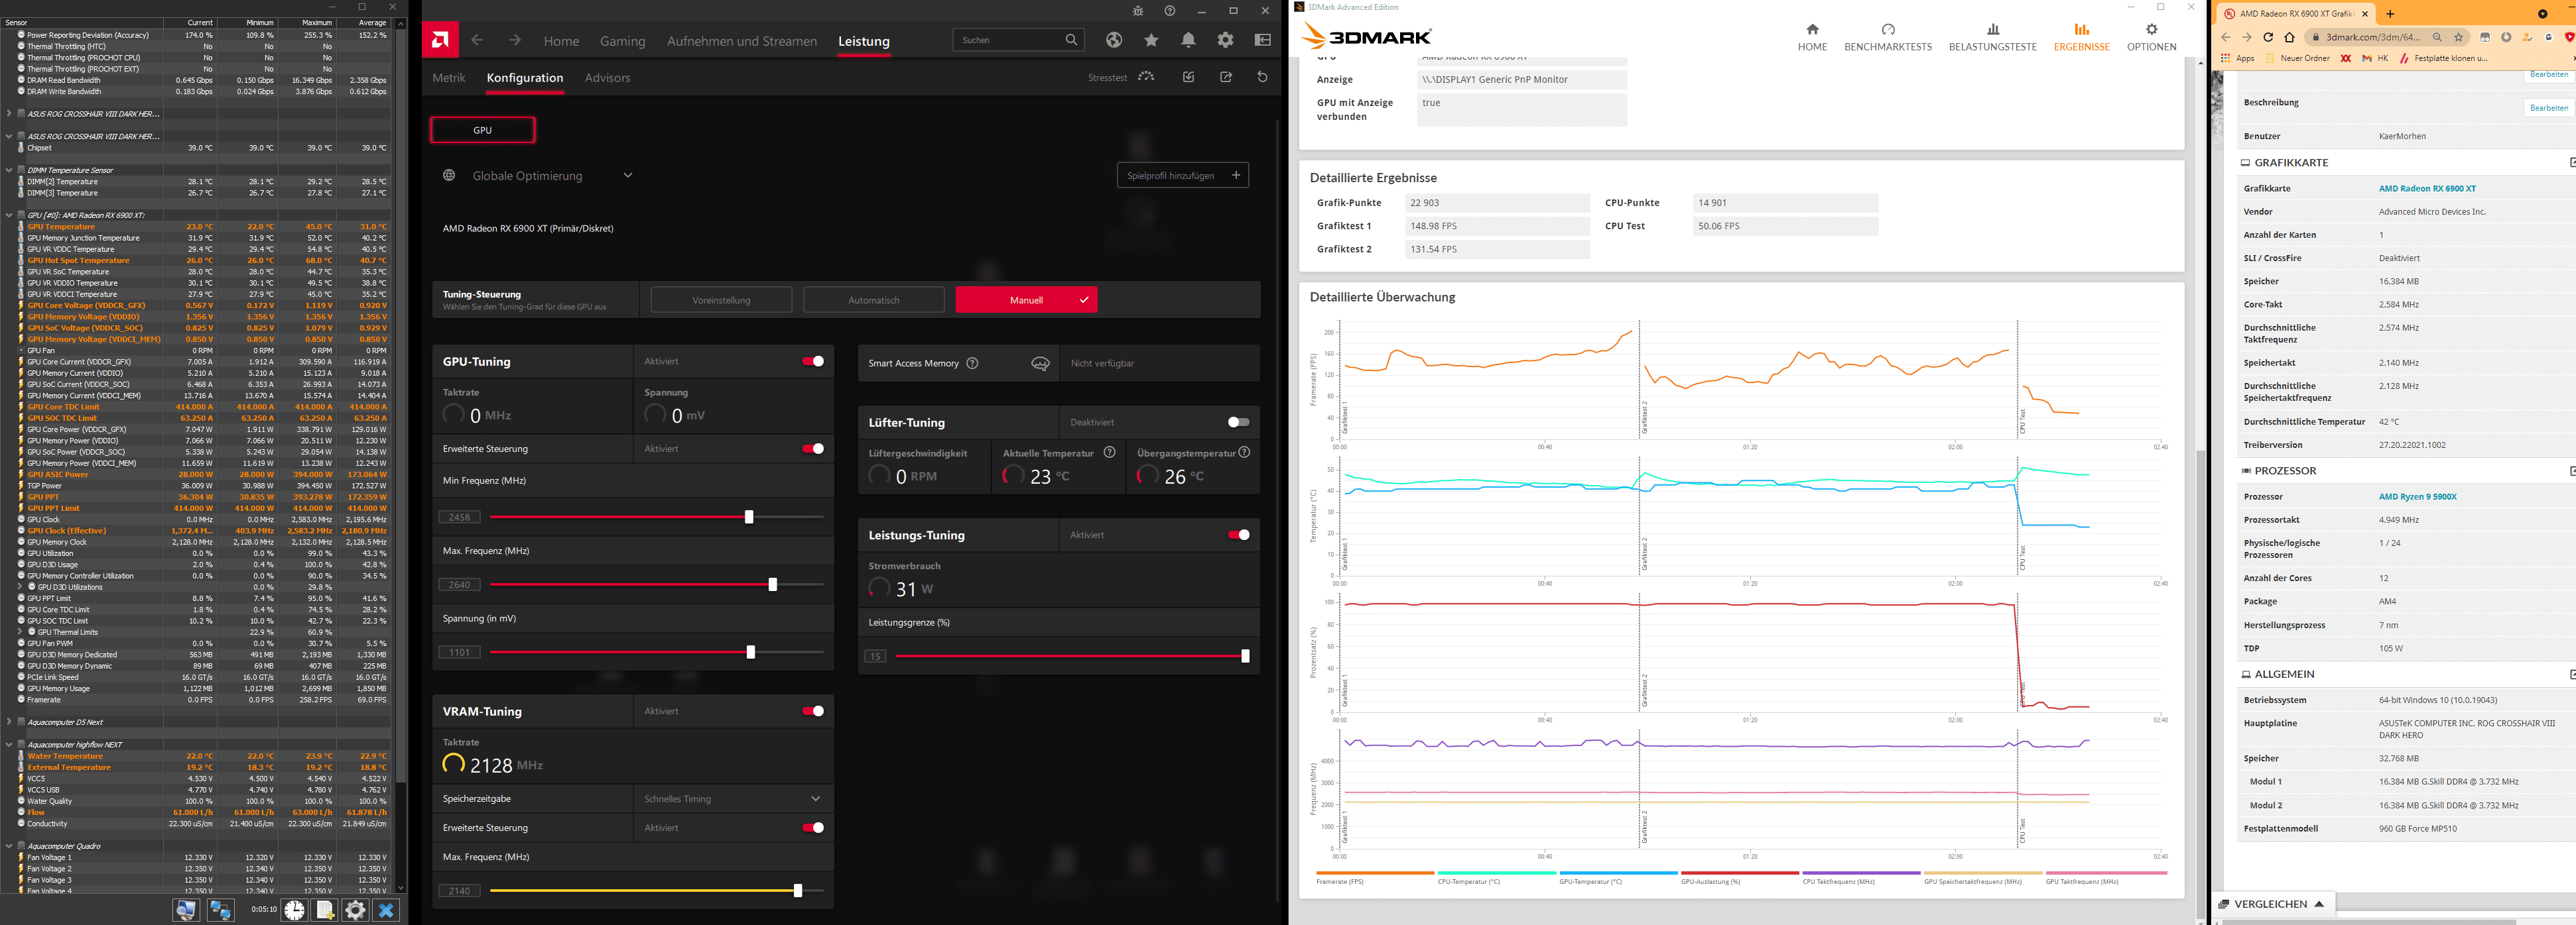The width and height of the screenshot is (2576, 925).
Task: Open BELASTUNGSTESTE in 3DMark
Action: point(1992,38)
